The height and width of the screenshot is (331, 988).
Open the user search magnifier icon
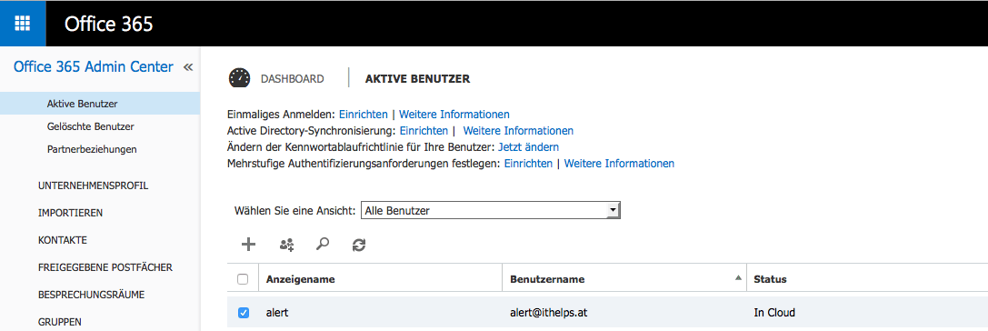click(x=323, y=245)
